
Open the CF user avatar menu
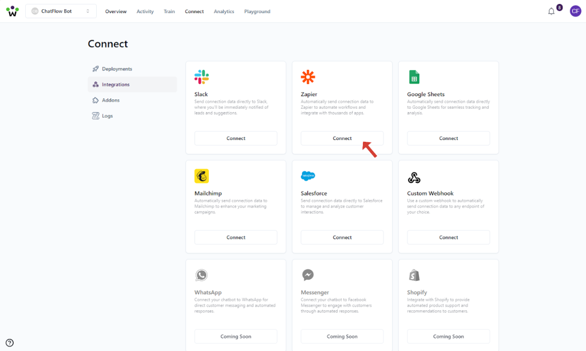point(575,11)
